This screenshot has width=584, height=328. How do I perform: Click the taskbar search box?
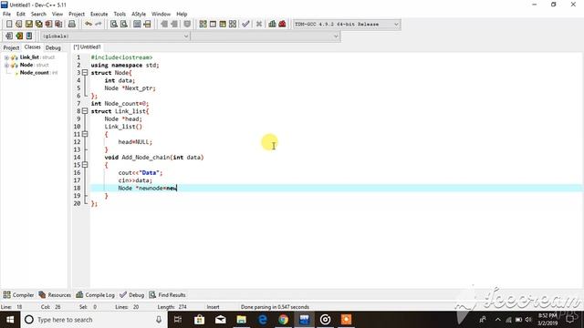(x=93, y=320)
